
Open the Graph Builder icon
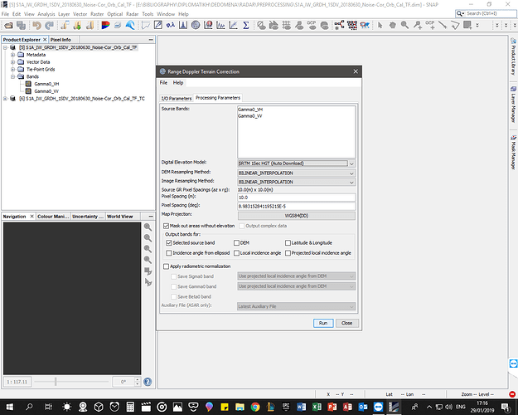(x=339, y=25)
